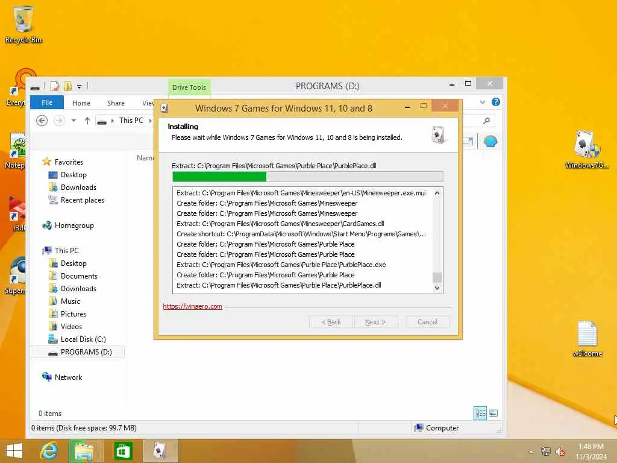
Task: Click the muted volume icon in tray
Action: coord(560,452)
